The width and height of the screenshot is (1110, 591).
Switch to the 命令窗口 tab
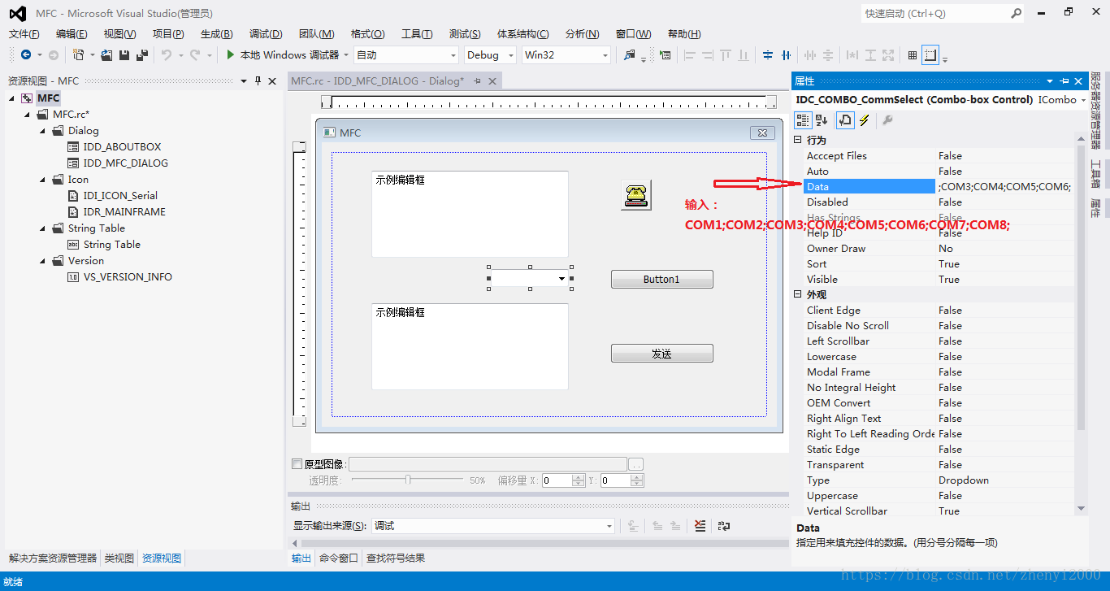339,558
